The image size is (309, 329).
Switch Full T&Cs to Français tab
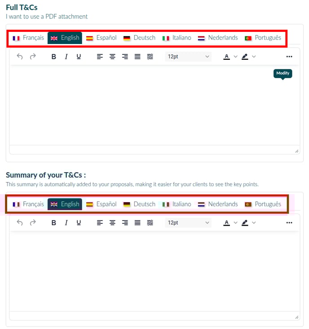28,38
